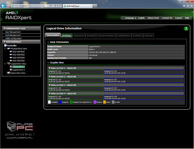Collapse the Administrative Tools section
194x149 pixels.
(x=5, y=28)
